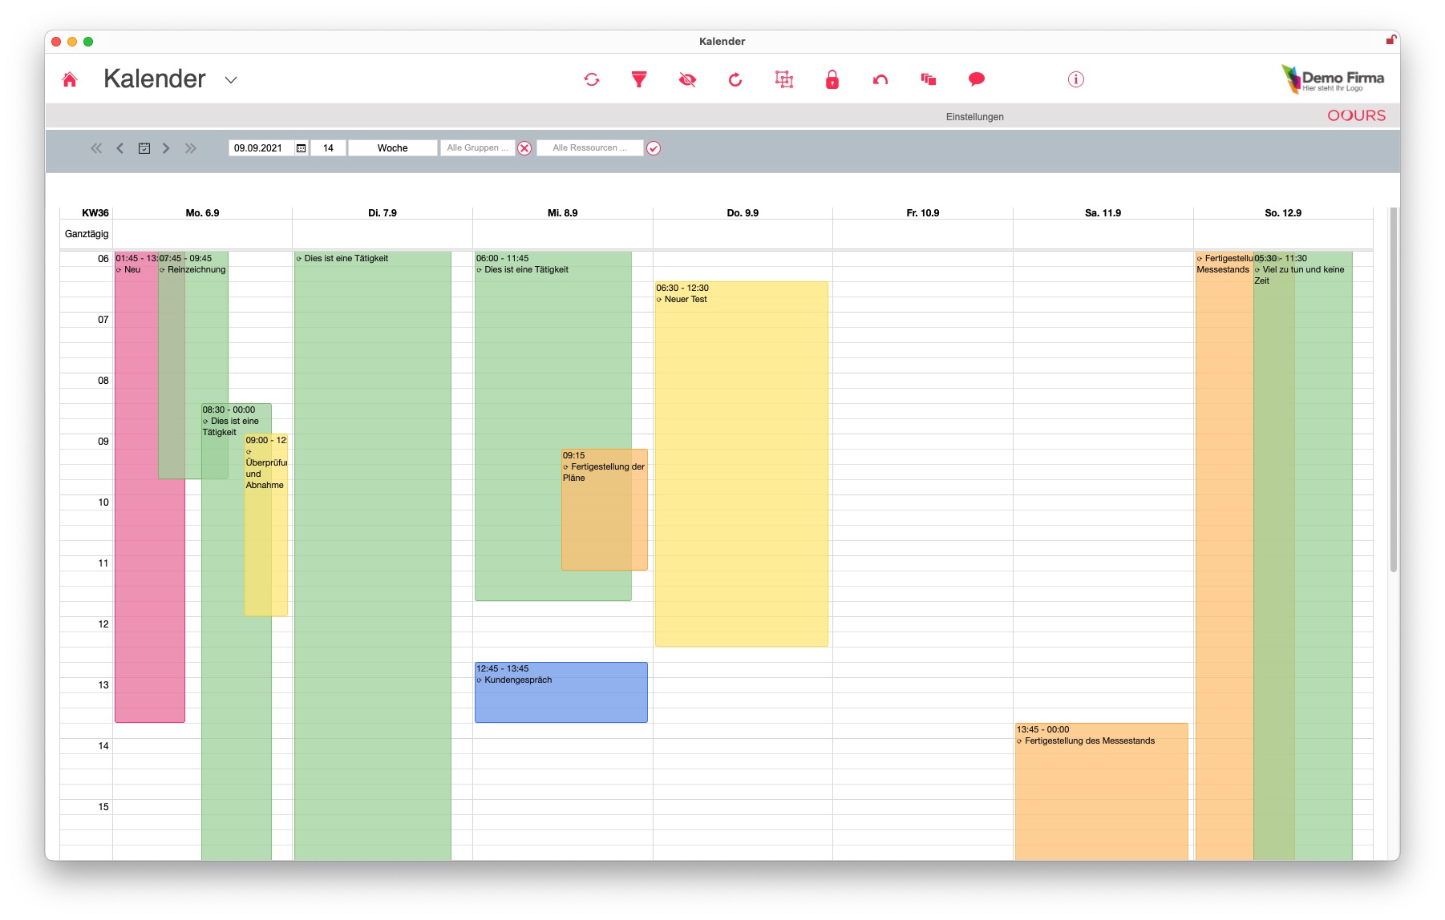Open Tuesday's Dies ist eine Tätigkeit event
The image size is (1445, 920).
coord(373,556)
